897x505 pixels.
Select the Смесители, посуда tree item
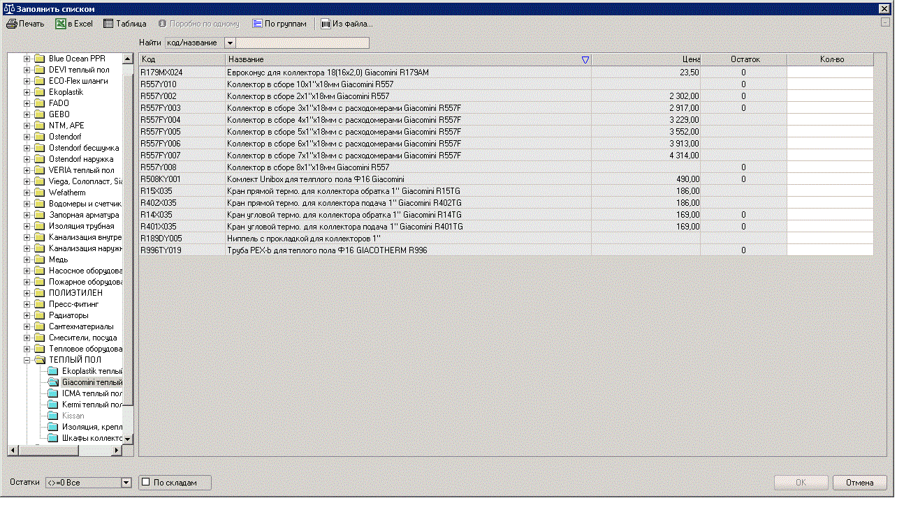[x=83, y=338]
